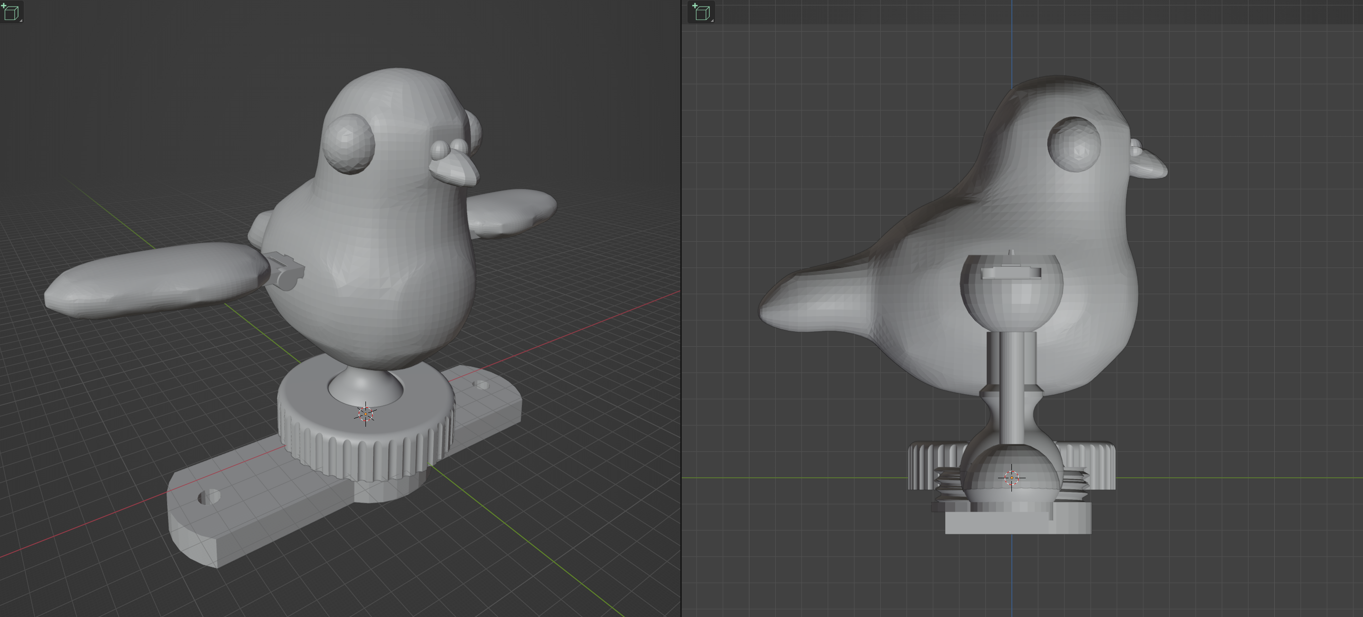Click the 3D cursor in the side-view viewport

[1012, 478]
